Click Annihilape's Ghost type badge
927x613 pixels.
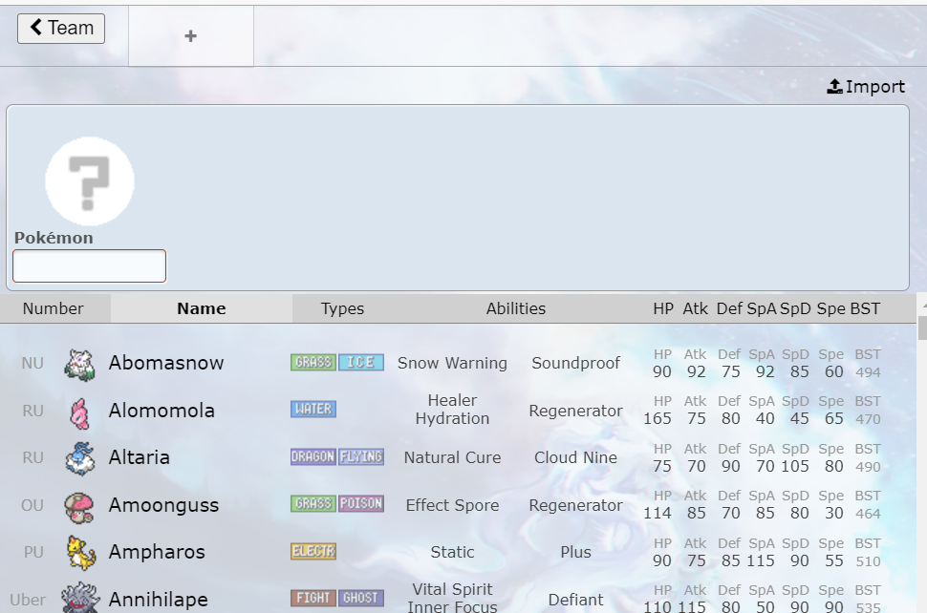(x=361, y=599)
